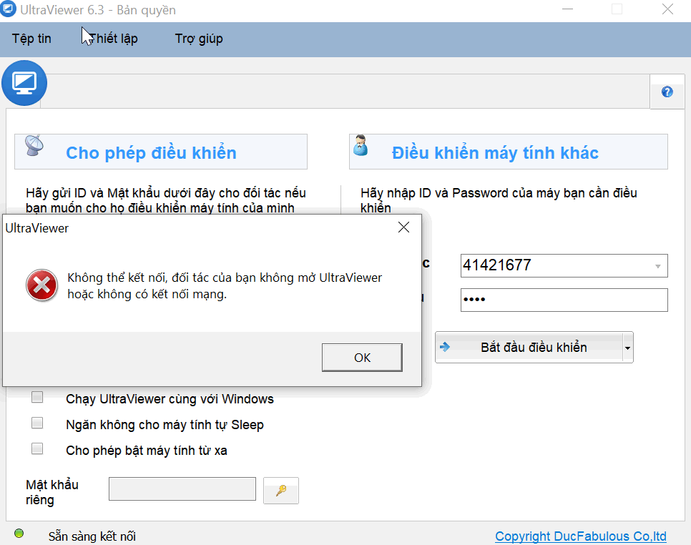
Task: Click the Bắt đầu điều khiển button
Action: coord(529,348)
